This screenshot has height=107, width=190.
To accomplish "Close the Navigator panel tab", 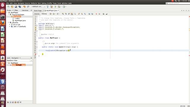I will point(20,58).
